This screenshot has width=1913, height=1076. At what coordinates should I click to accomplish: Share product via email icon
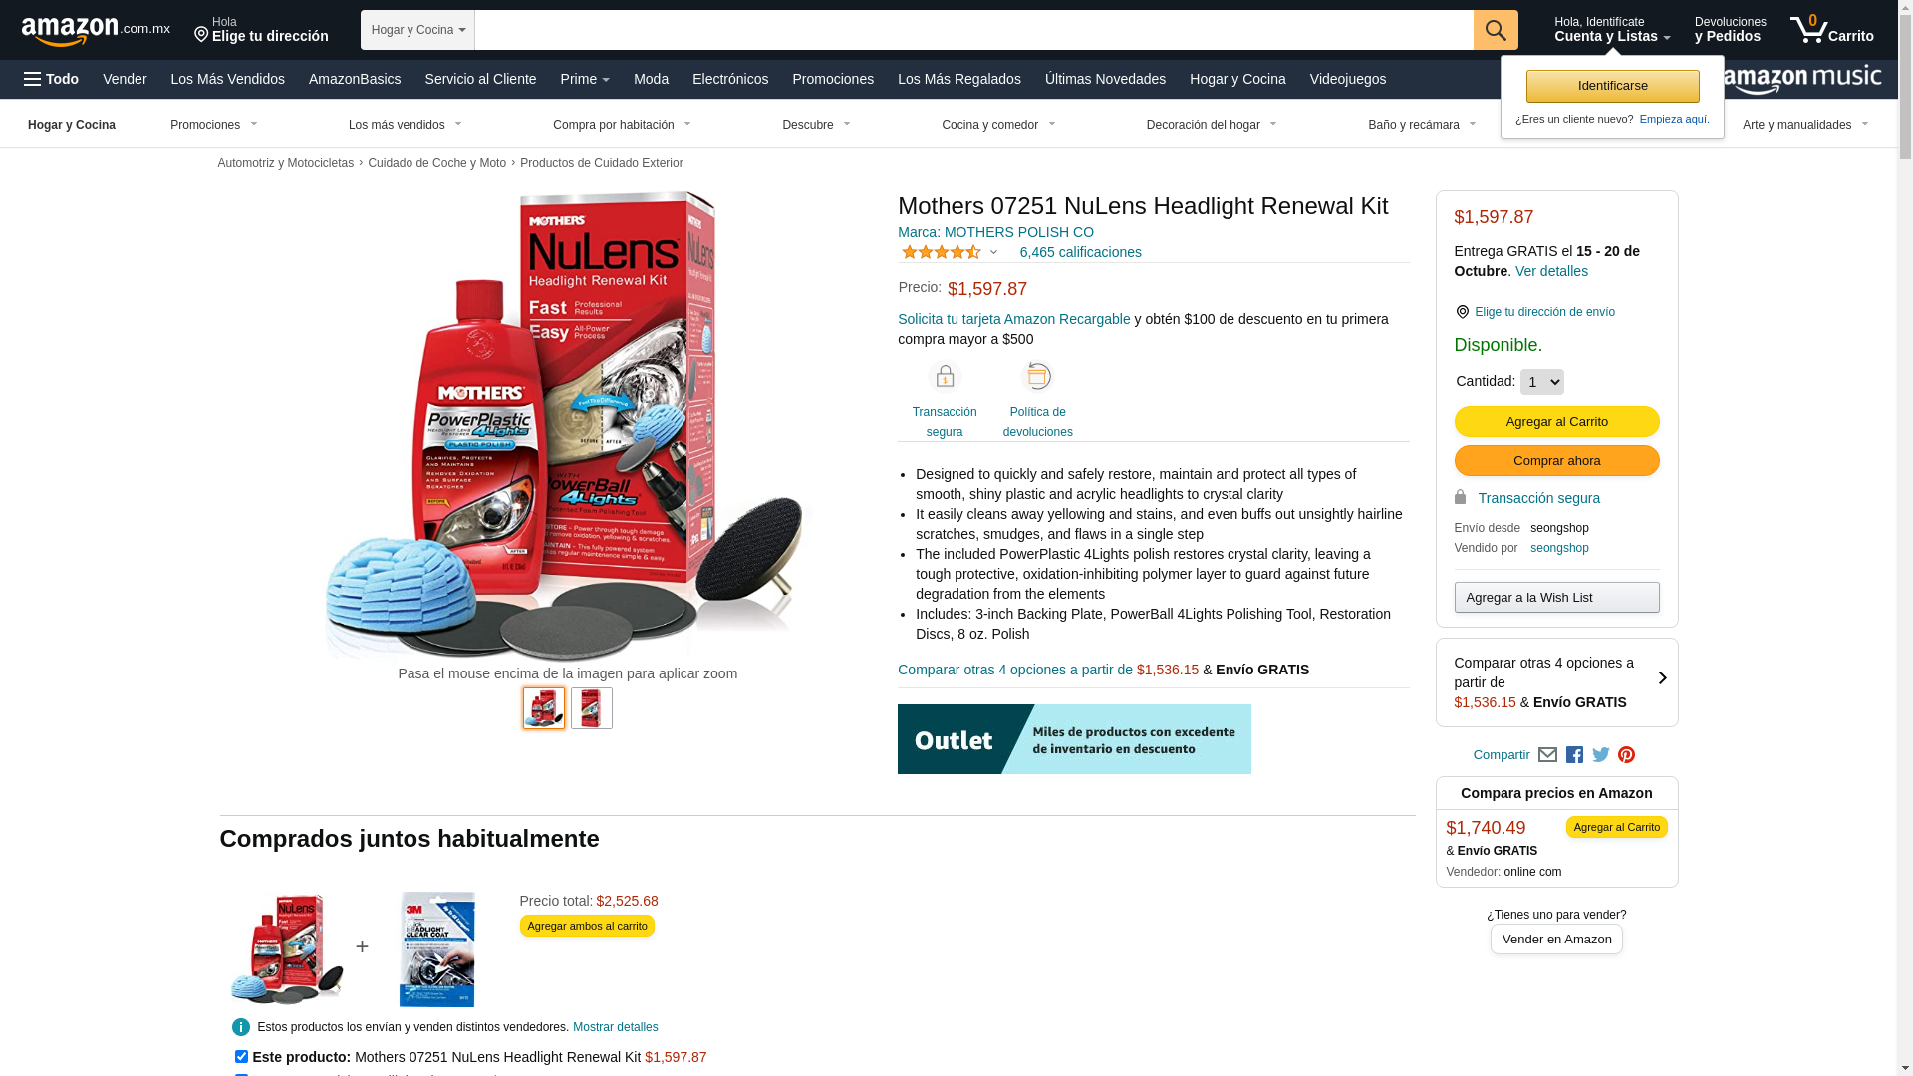(1547, 755)
